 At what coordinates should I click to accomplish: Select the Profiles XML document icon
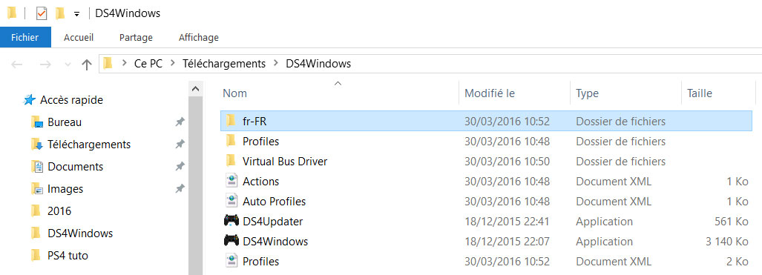coord(231,261)
